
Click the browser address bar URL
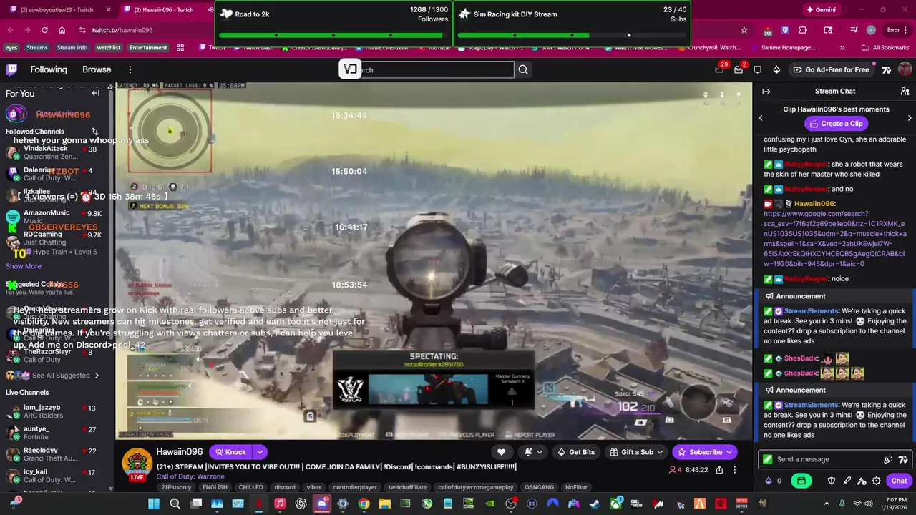122,30
